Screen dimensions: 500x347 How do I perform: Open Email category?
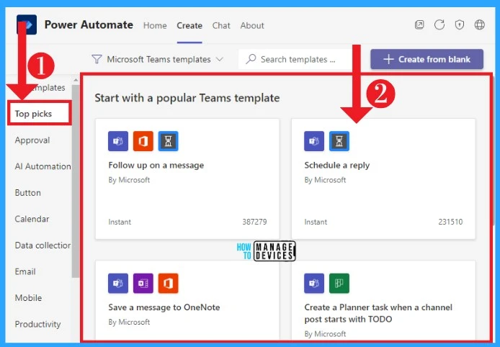[25, 271]
